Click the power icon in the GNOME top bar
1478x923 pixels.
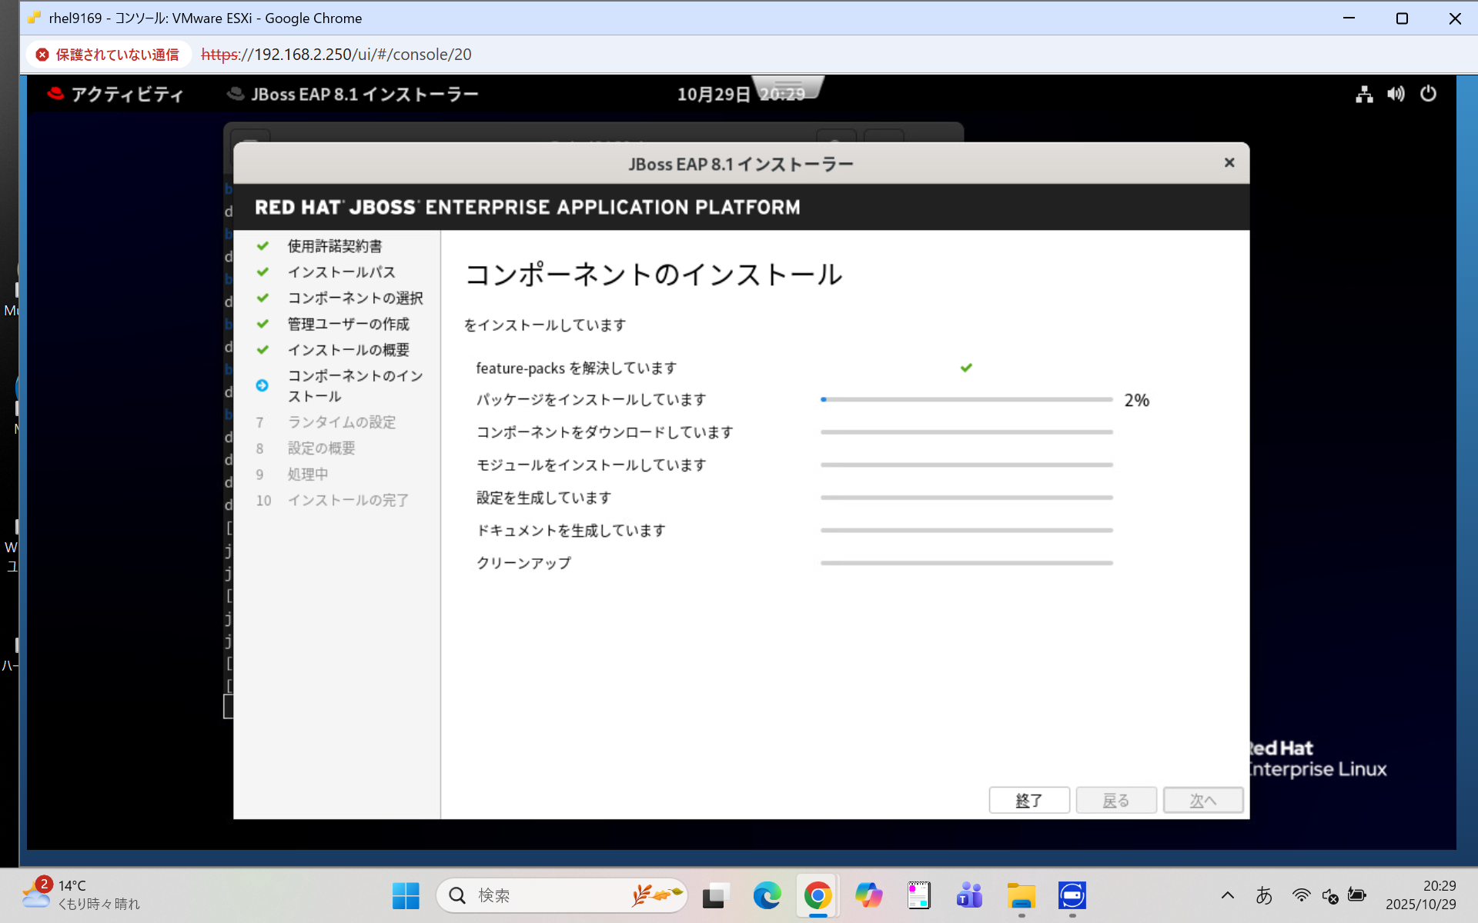1429,94
